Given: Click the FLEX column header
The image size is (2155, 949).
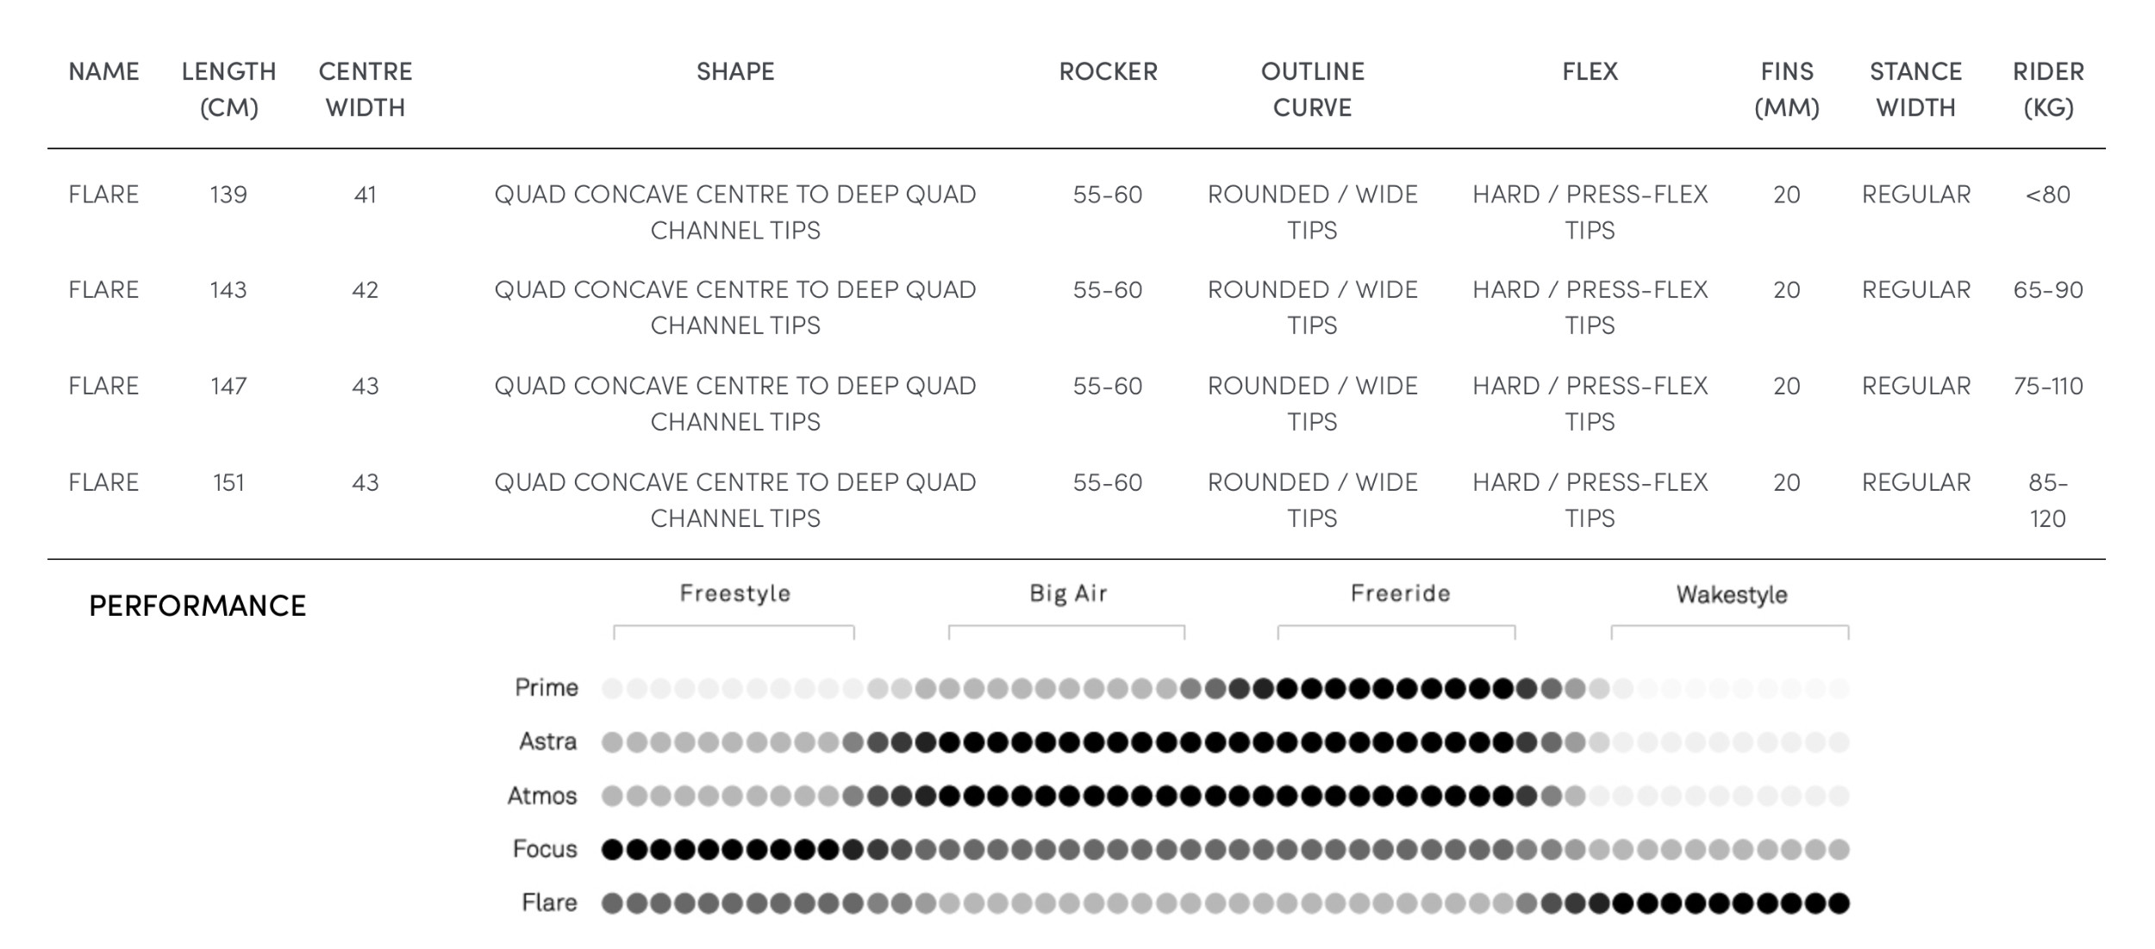Looking at the screenshot, I should (1590, 71).
